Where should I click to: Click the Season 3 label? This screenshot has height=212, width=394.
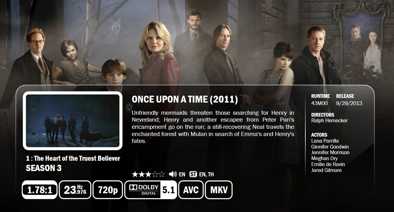pos(44,168)
